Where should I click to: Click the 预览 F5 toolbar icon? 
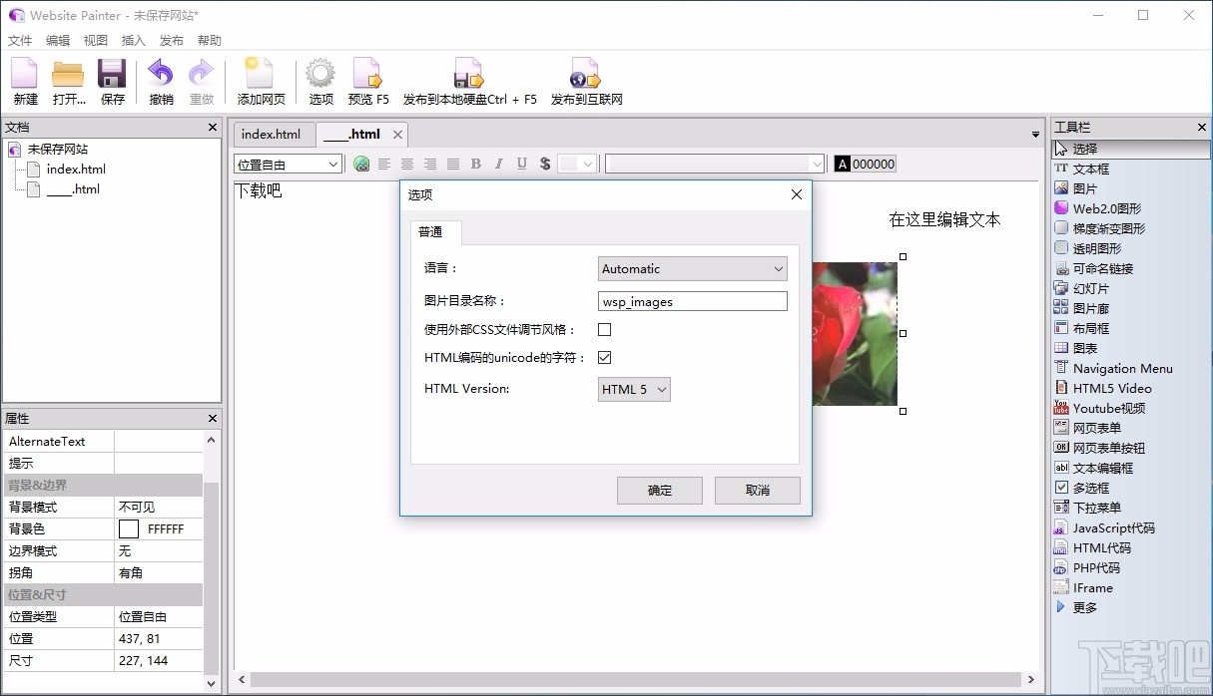[x=367, y=80]
